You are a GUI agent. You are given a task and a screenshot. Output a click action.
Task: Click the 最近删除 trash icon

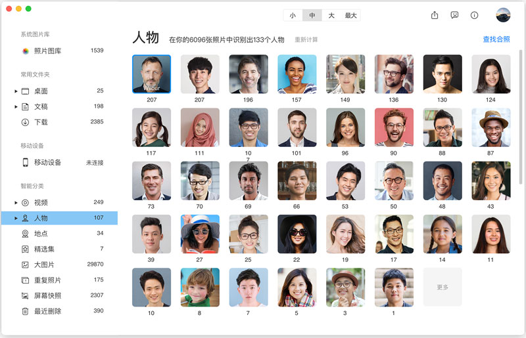(25, 311)
